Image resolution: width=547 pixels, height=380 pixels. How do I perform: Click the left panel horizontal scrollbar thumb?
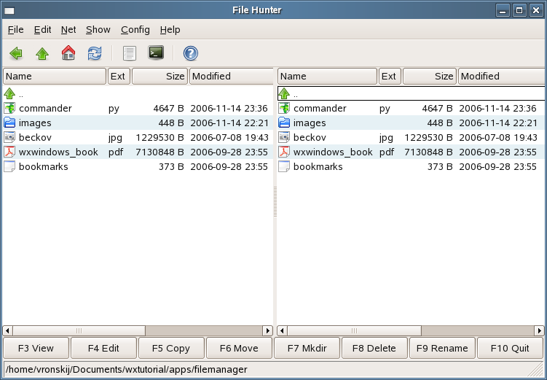79,330
